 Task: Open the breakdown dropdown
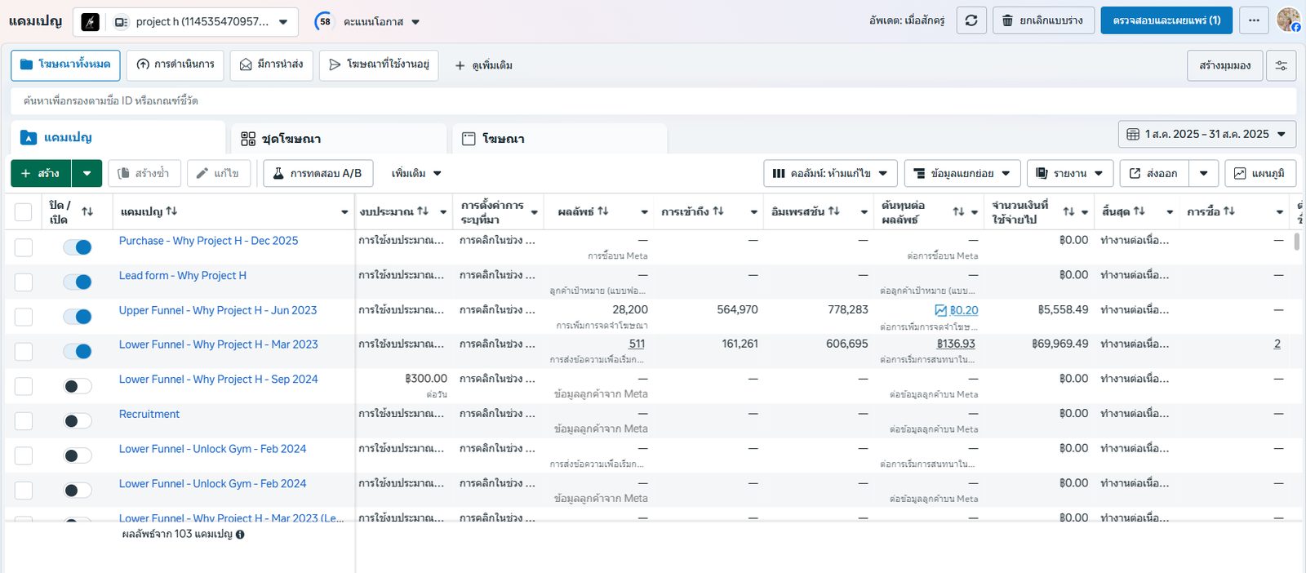coord(962,173)
